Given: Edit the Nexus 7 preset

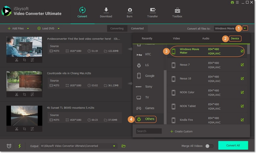Looking at the screenshot, I should [x=242, y=65].
